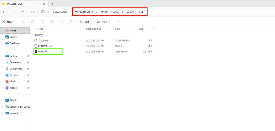Click the pin icon next to Desktop
Viewport: 275px width, 131px height.
click(x=28, y=56)
